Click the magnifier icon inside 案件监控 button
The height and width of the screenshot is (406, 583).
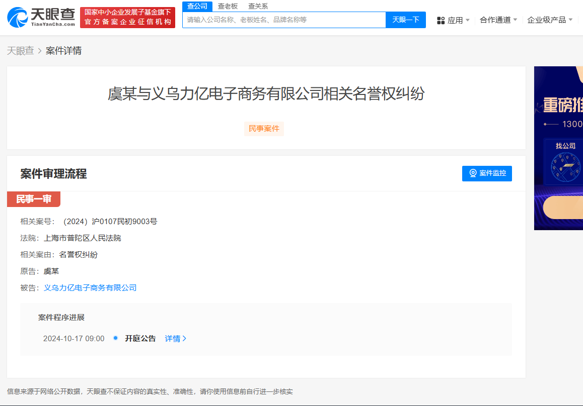click(x=472, y=173)
